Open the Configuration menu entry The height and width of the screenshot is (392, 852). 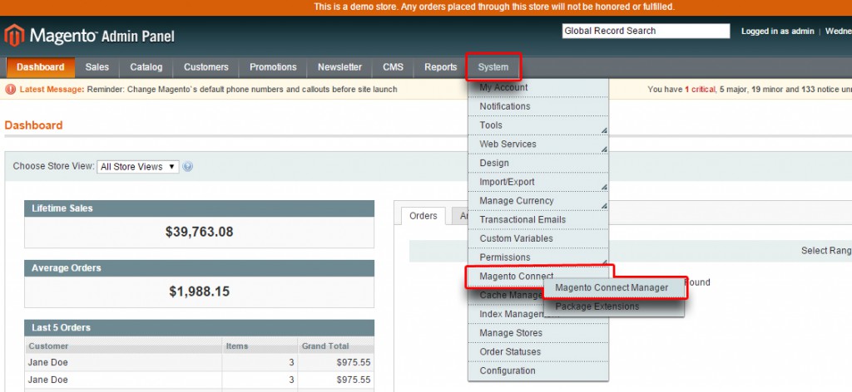tap(508, 370)
